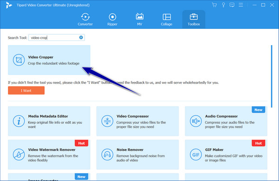Click the register key icon
This screenshot has width=279, height=181.
point(223,5)
